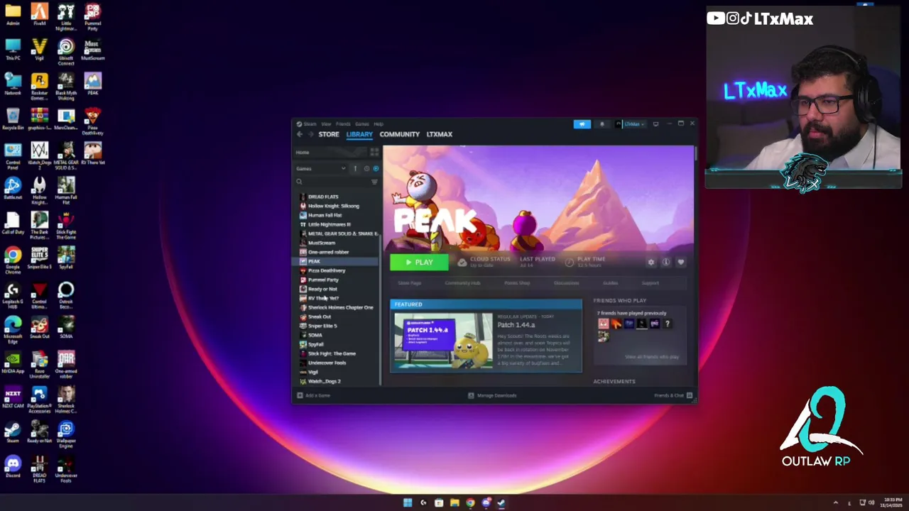Open the FiveM desktop shortcut

coord(40,14)
